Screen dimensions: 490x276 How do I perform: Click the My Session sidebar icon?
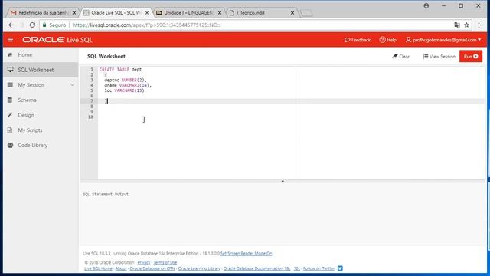(x=10, y=85)
